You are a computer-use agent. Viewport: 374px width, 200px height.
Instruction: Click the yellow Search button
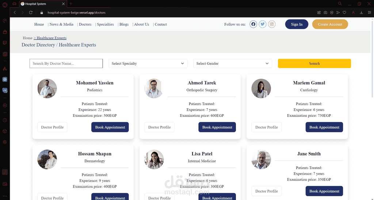point(314,64)
